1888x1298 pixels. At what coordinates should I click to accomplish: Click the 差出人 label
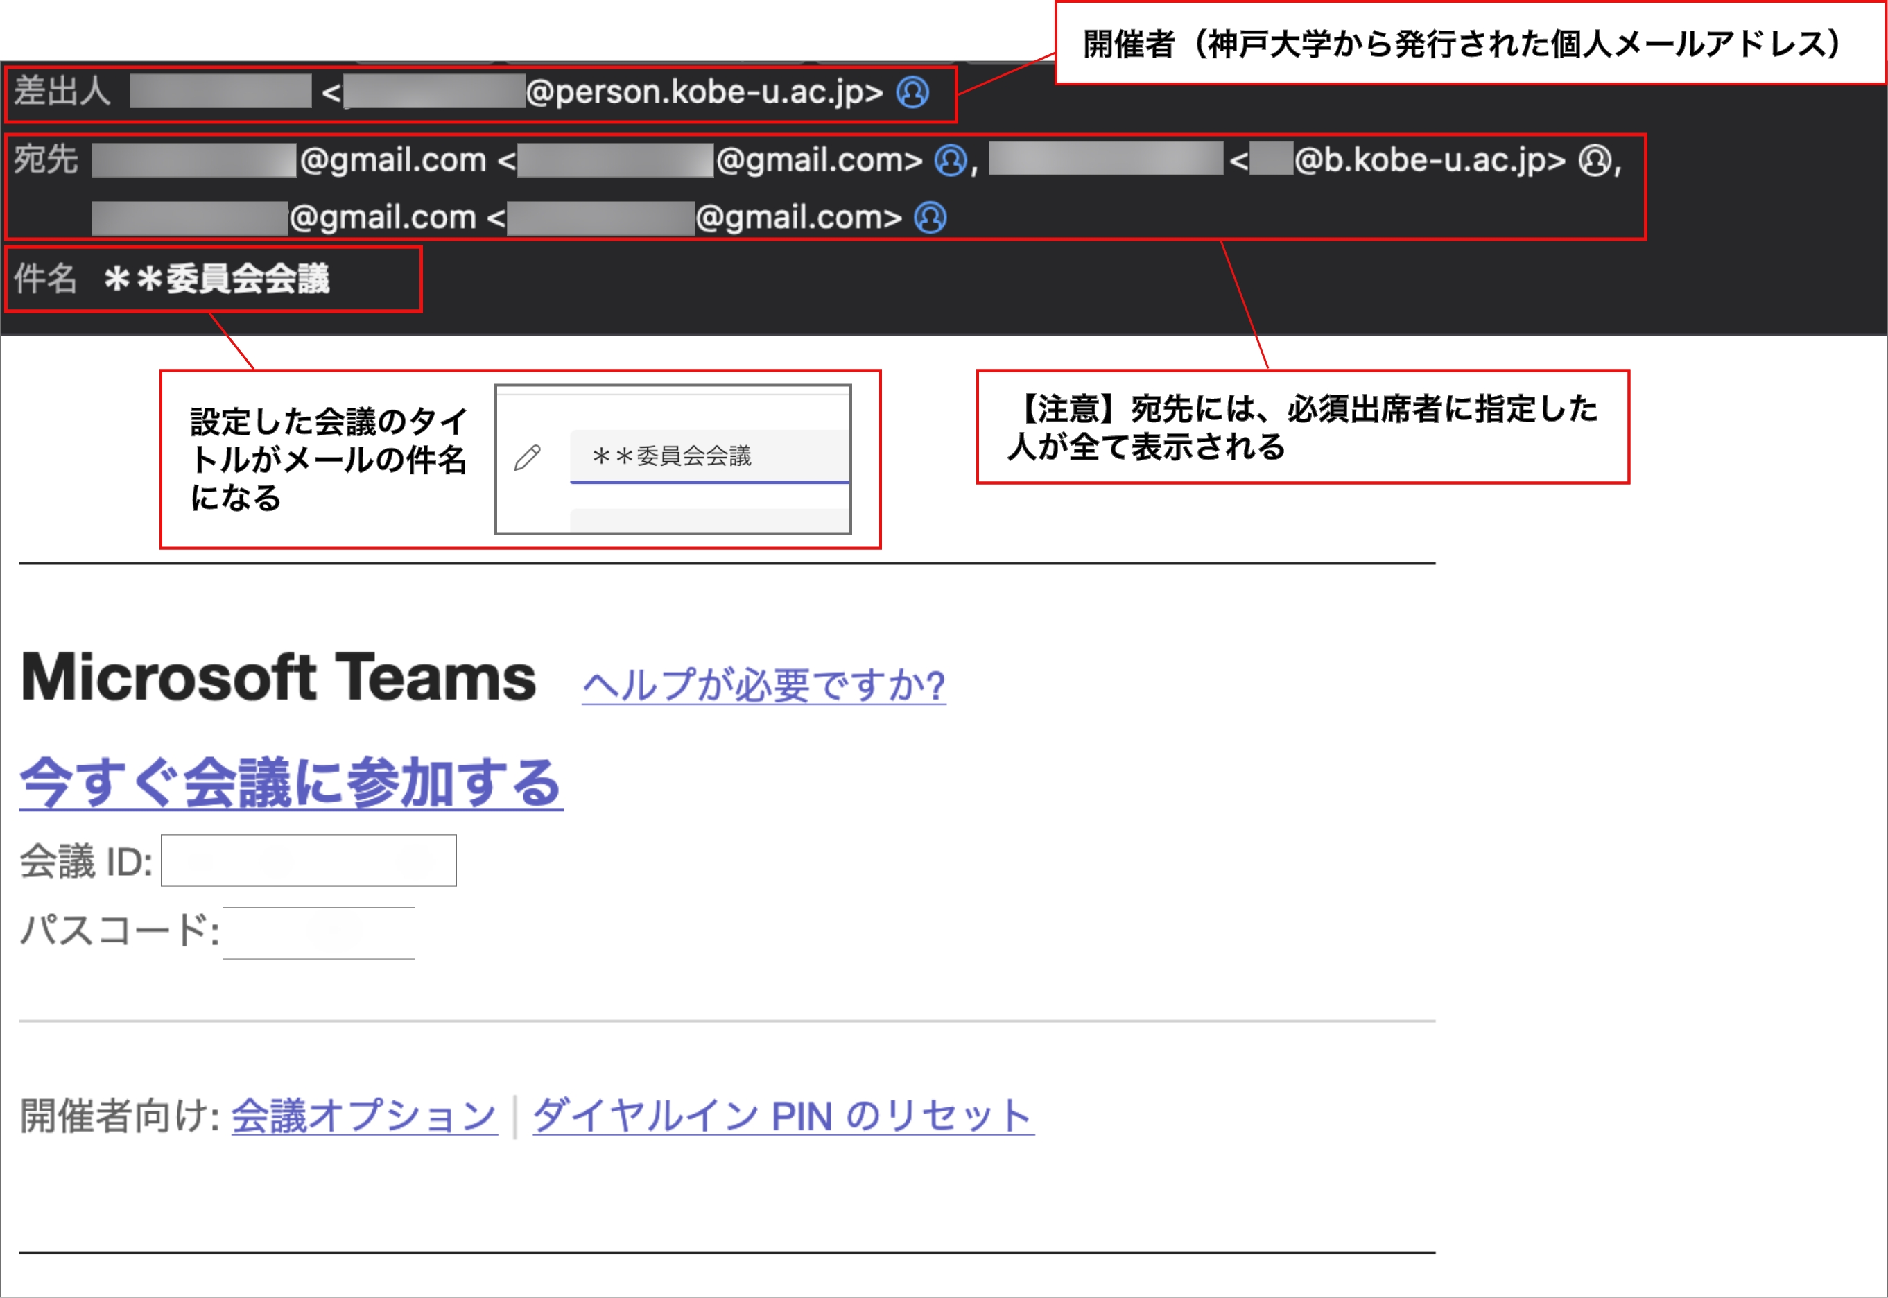tap(62, 91)
